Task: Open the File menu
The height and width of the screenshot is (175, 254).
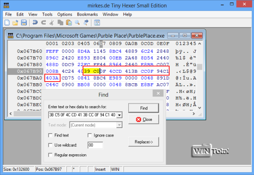Action: [8, 14]
